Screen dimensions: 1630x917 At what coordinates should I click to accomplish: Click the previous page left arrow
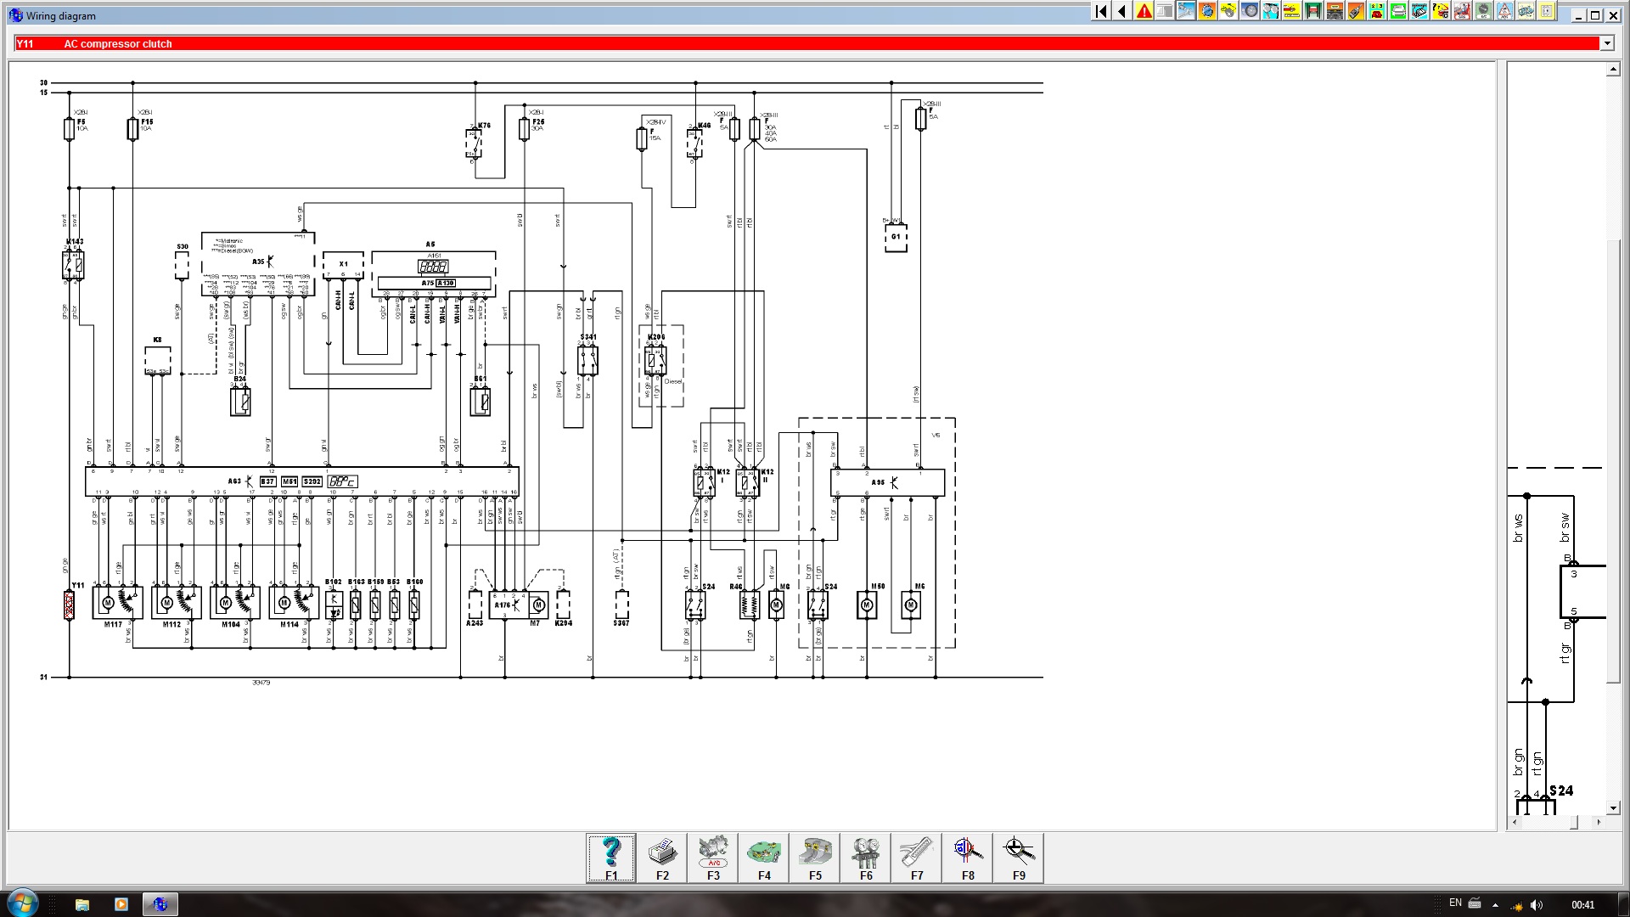coord(1122,11)
